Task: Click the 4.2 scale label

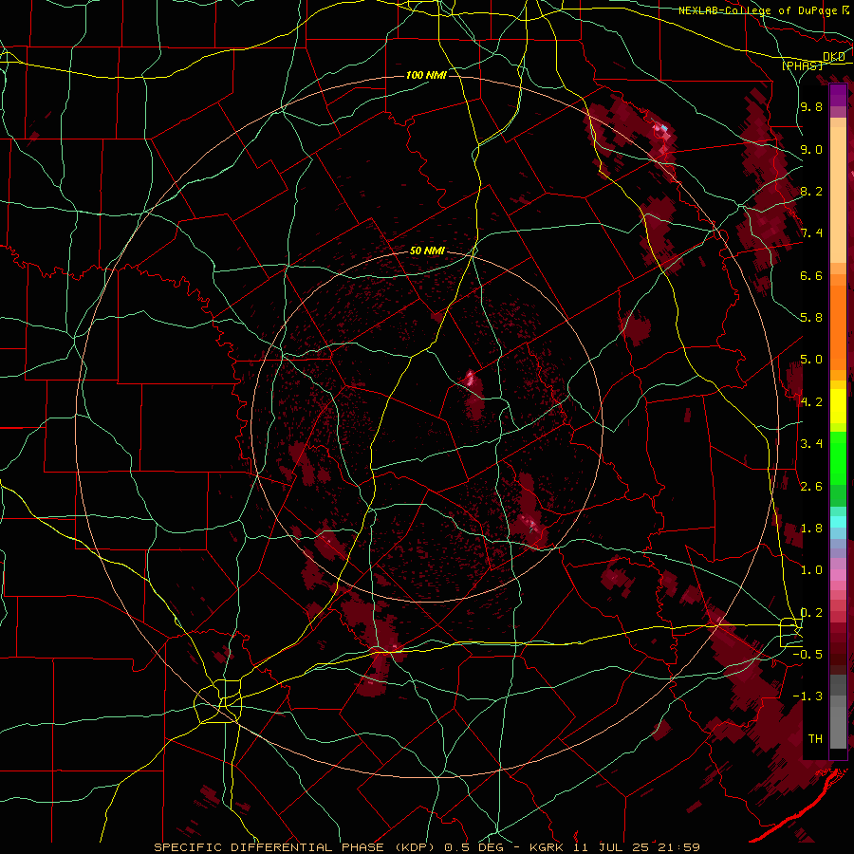Action: pos(811,402)
